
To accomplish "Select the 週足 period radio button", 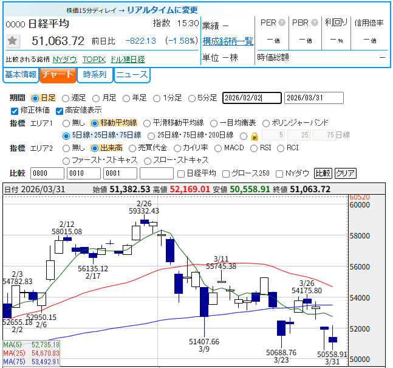I will pyautogui.click(x=66, y=99).
